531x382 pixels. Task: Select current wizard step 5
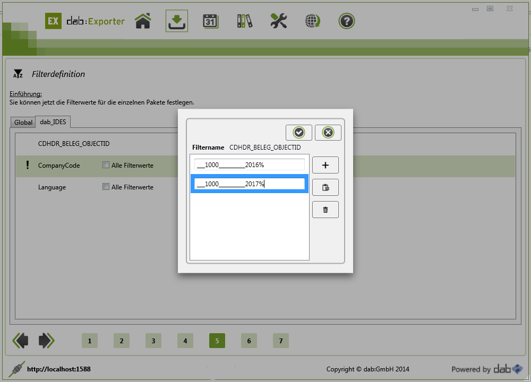217,341
